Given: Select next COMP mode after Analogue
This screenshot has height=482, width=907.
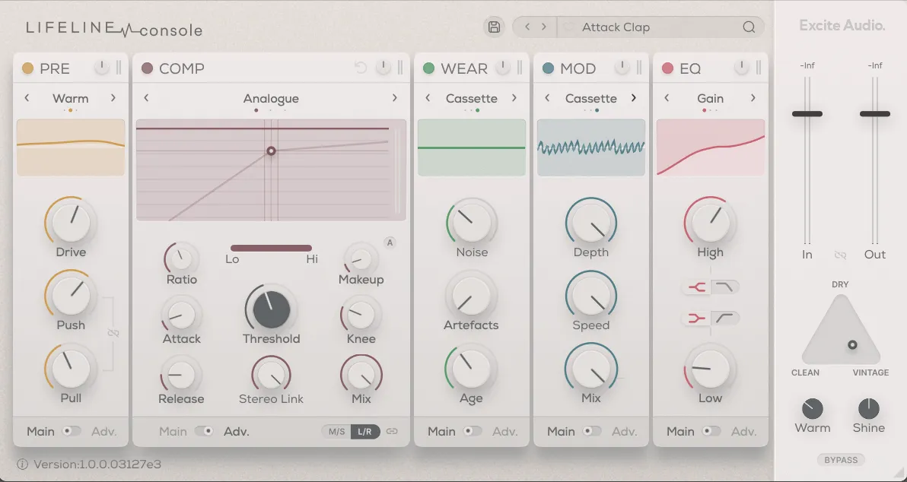Looking at the screenshot, I should [394, 97].
